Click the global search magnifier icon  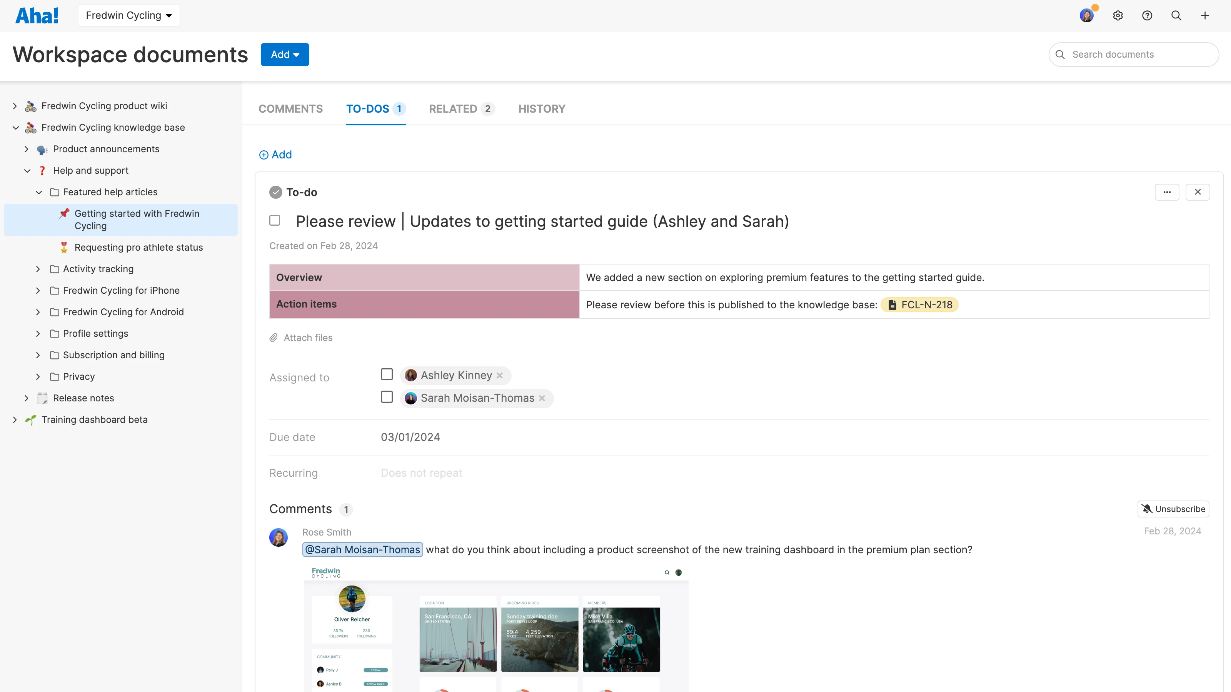[1176, 16]
